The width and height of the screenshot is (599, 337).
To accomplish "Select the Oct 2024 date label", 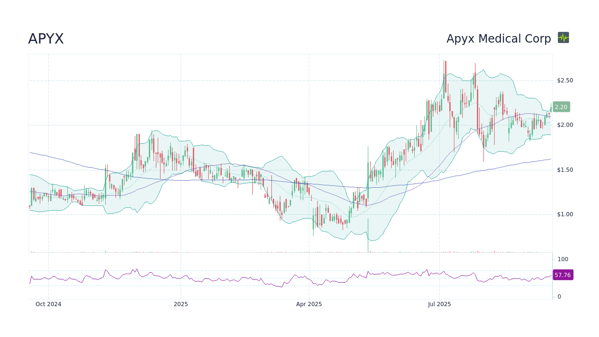I will tap(48, 304).
